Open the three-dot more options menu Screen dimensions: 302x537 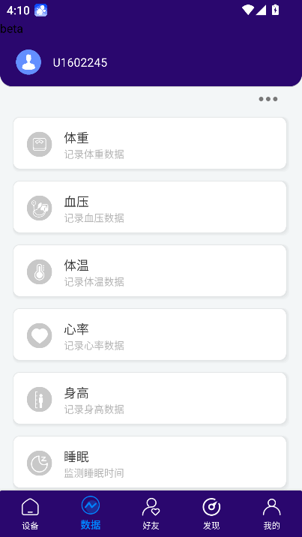[268, 99]
